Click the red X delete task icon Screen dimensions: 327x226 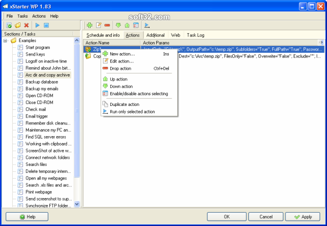26,25
